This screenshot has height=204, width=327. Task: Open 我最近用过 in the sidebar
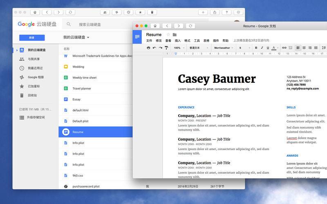pos(35,68)
